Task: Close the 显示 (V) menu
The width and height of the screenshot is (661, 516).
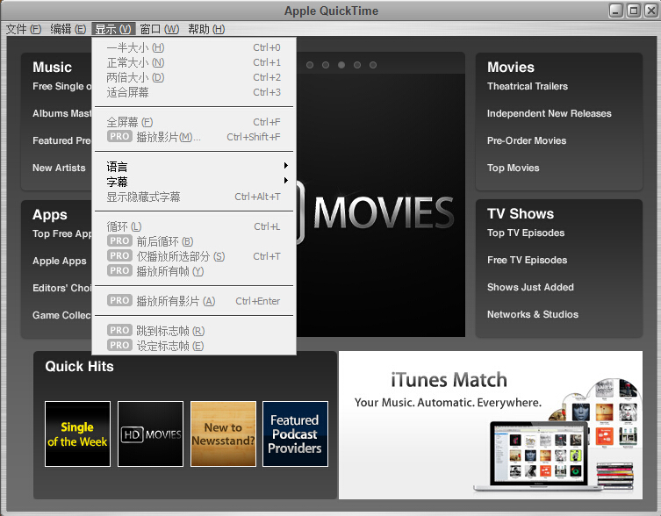Action: click(x=113, y=29)
